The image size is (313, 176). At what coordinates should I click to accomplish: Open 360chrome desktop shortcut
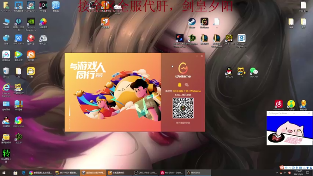tap(18, 122)
